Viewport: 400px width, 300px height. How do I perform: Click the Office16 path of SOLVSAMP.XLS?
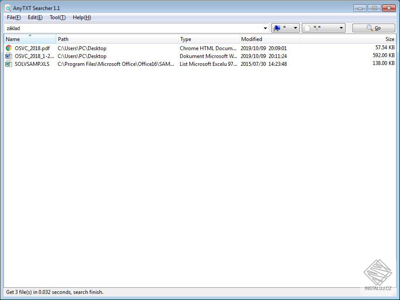click(116, 64)
